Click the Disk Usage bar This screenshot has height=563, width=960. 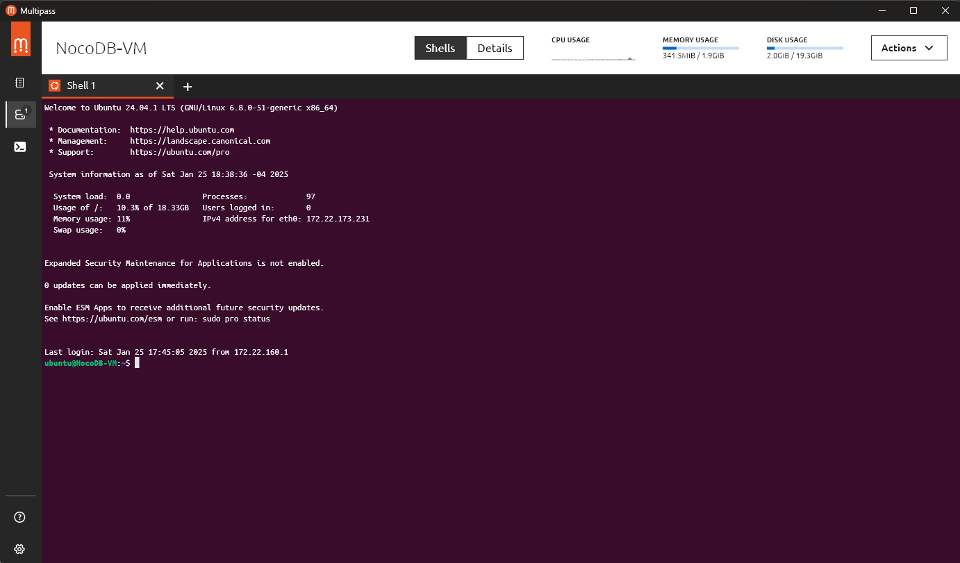(804, 49)
